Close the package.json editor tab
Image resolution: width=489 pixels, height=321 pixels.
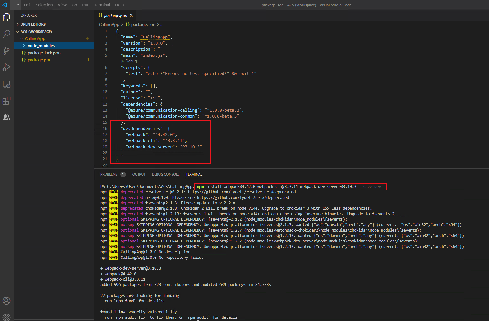(131, 15)
